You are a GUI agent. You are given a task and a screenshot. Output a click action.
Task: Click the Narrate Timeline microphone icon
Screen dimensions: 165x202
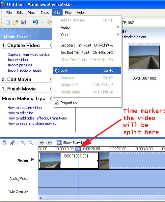coord(12,143)
